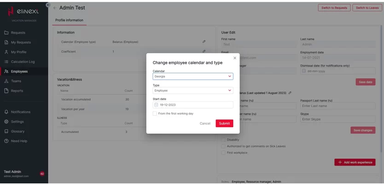
Task: Click the Last name field showing Admin
Action: tap(337, 44)
